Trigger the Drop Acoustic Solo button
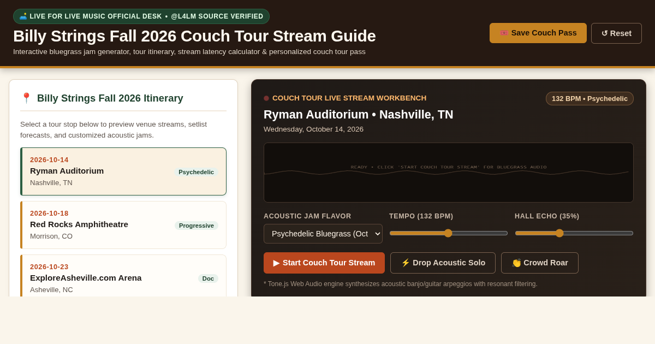This screenshot has width=655, height=344. 443,263
